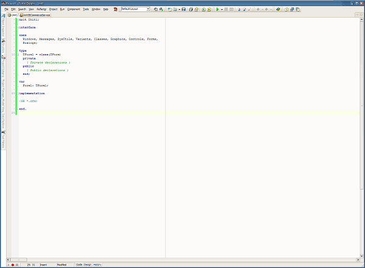Click the Save toolbar icon
This screenshot has height=268, width=365.
point(183,10)
